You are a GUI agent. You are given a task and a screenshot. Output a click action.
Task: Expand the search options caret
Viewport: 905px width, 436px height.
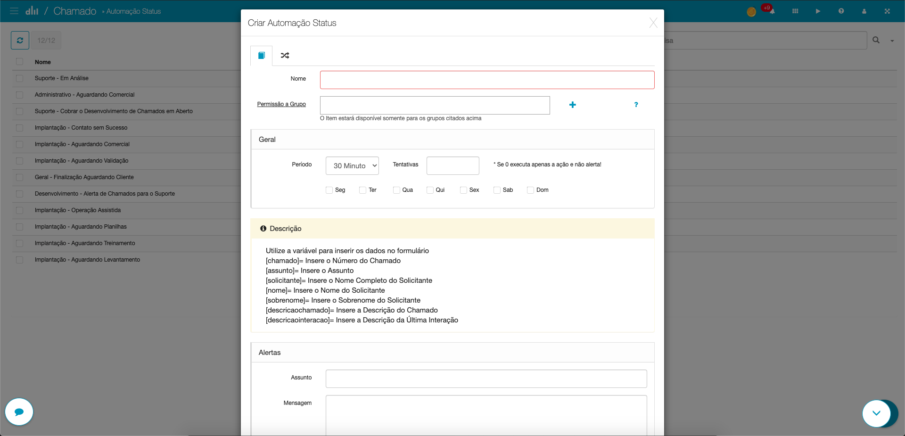pyautogui.click(x=892, y=41)
